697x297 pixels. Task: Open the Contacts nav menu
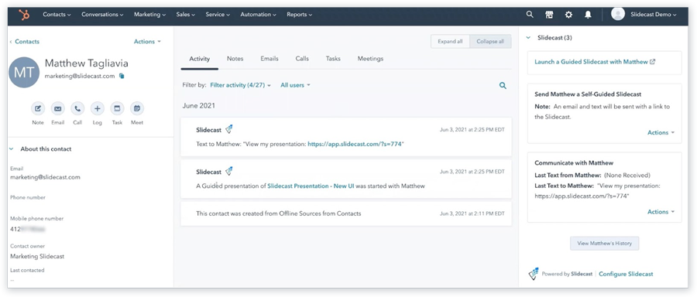point(57,15)
